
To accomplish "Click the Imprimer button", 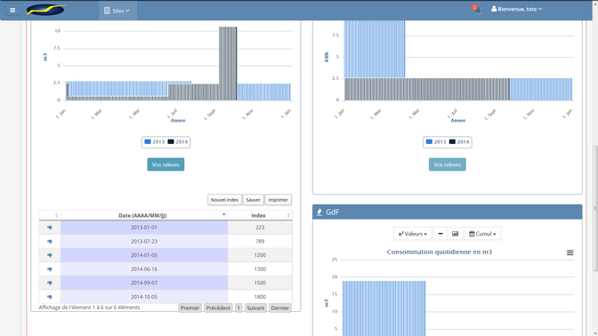I will pyautogui.click(x=278, y=200).
